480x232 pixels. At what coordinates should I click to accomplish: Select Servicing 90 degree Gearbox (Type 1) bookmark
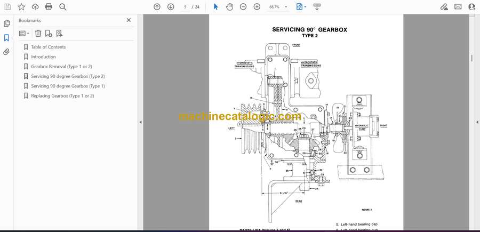(68, 86)
